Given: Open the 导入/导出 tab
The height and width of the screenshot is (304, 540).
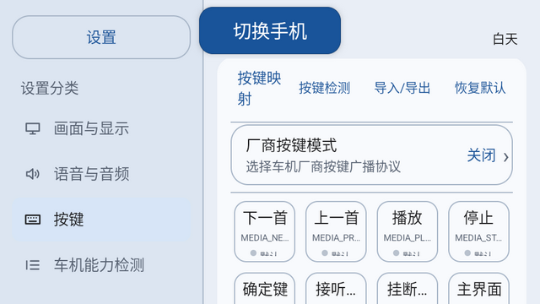Looking at the screenshot, I should pos(402,88).
